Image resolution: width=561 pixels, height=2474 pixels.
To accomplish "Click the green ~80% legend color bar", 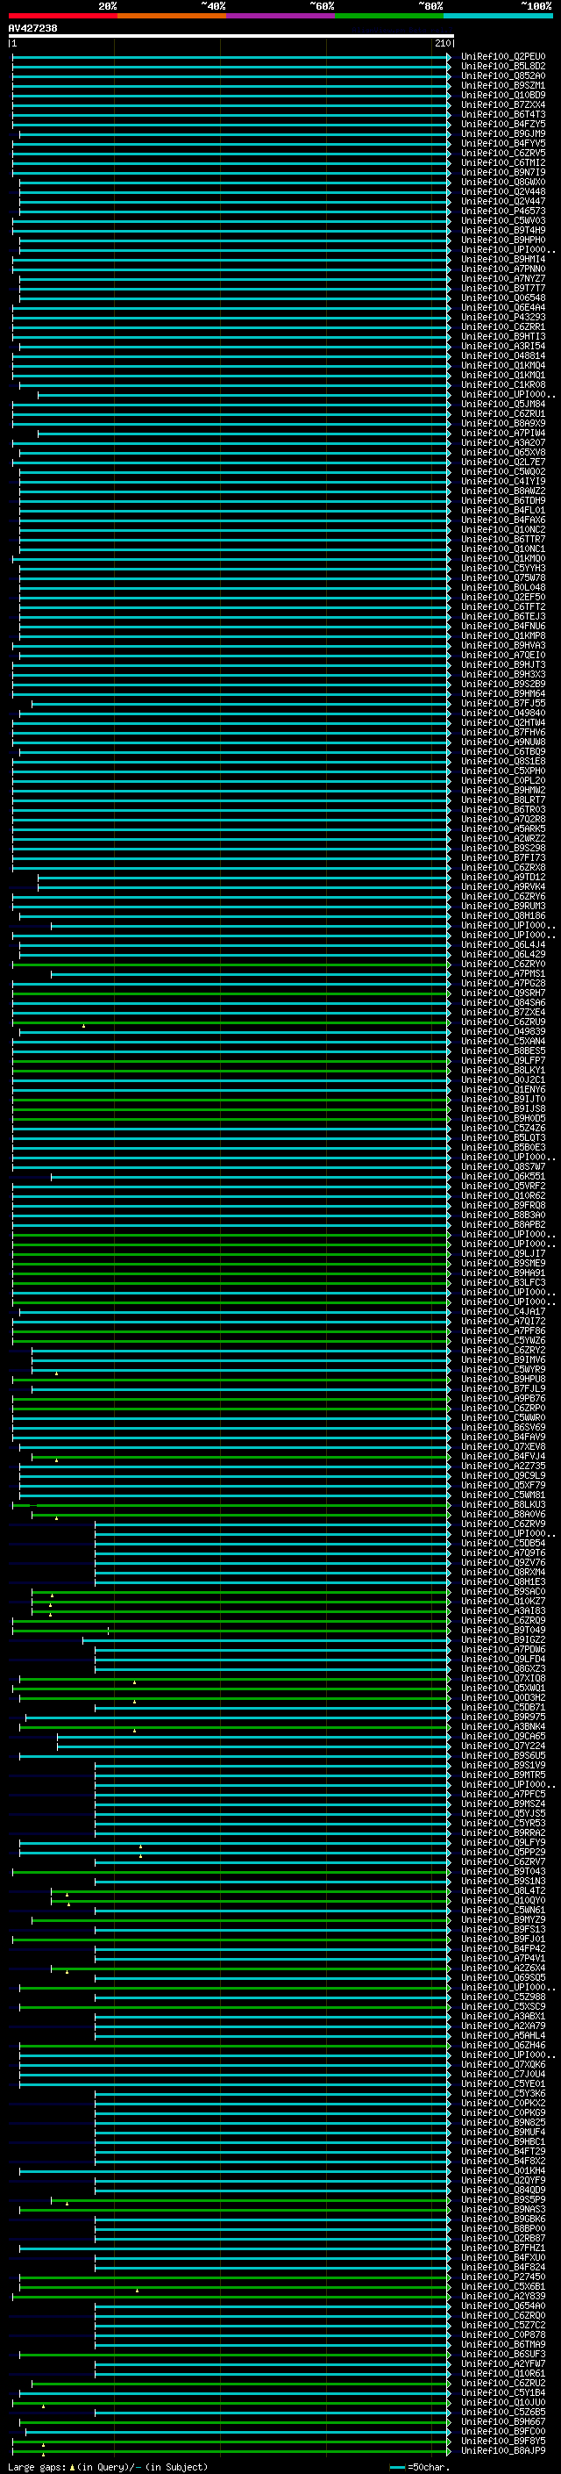I will 388,16.
